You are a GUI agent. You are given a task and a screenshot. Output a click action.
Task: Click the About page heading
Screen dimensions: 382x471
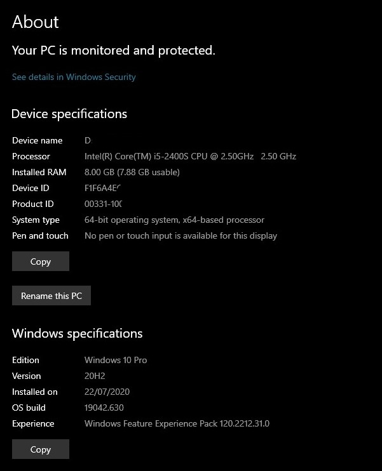[x=36, y=22]
